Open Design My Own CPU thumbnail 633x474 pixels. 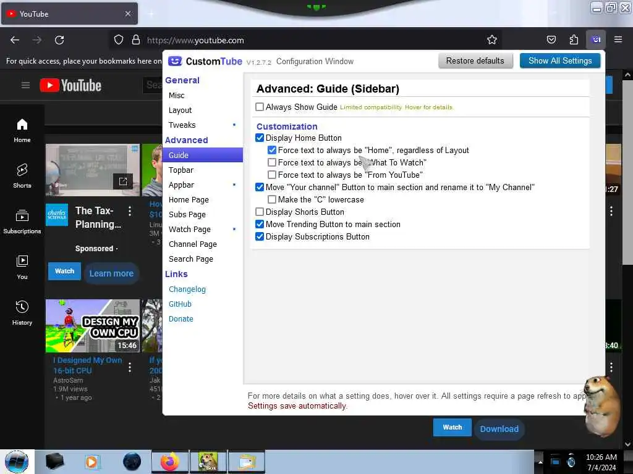(x=93, y=326)
